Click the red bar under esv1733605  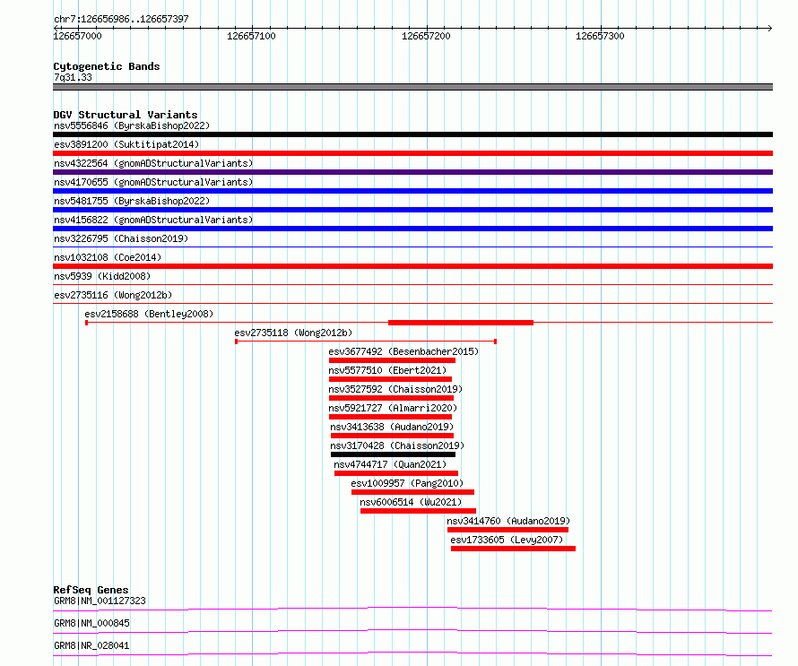[x=513, y=549]
